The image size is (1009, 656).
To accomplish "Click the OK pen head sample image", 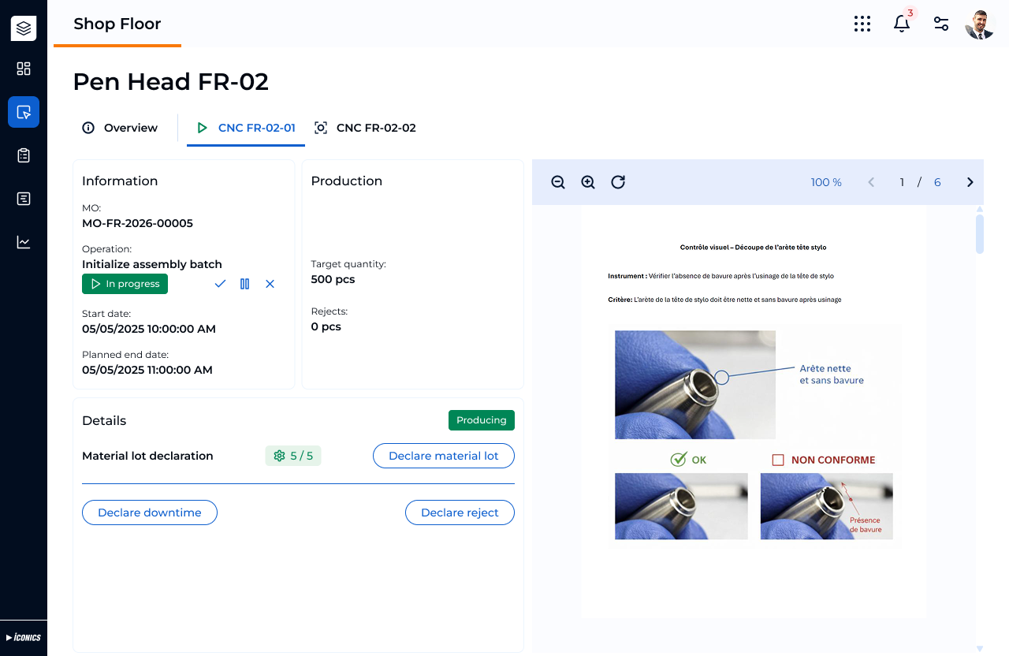I will point(681,506).
